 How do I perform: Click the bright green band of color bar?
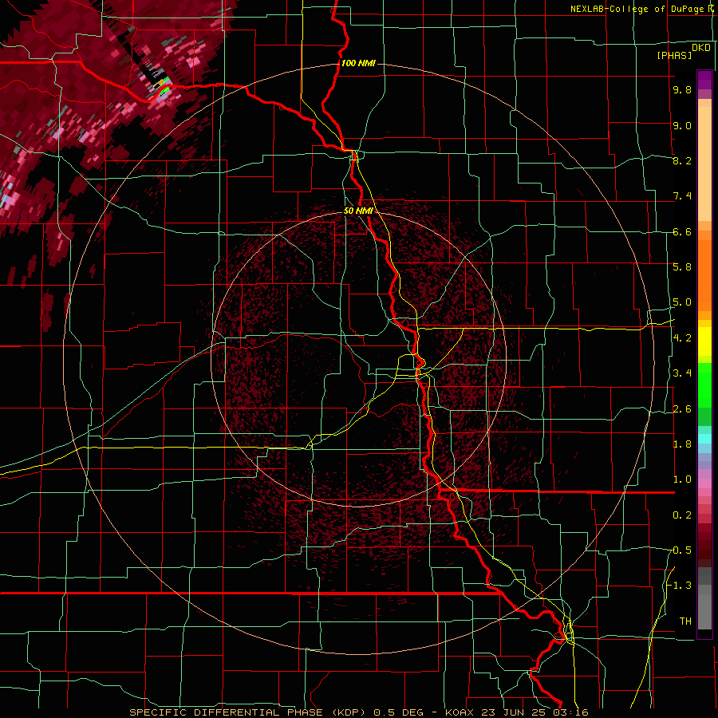pyautogui.click(x=704, y=385)
